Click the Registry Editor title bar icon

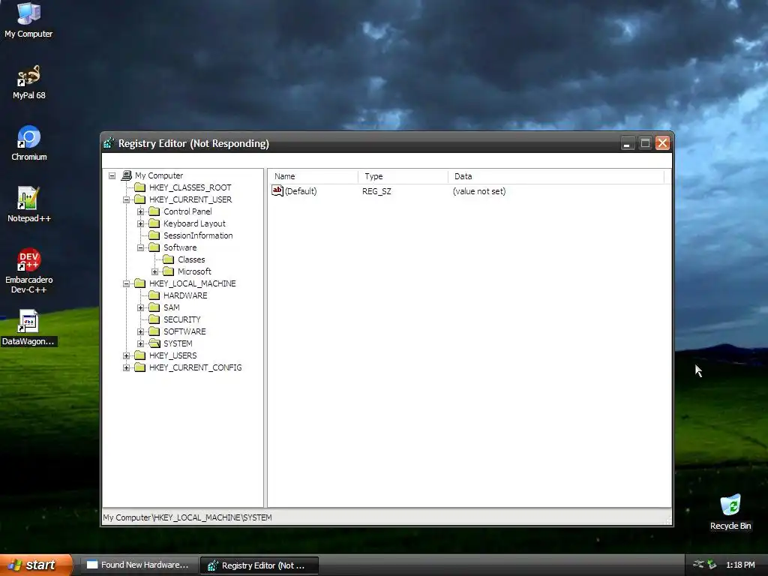point(109,143)
